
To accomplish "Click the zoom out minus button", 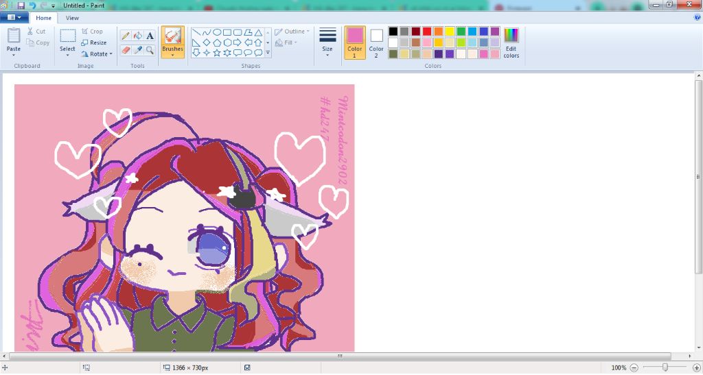I will 634,368.
